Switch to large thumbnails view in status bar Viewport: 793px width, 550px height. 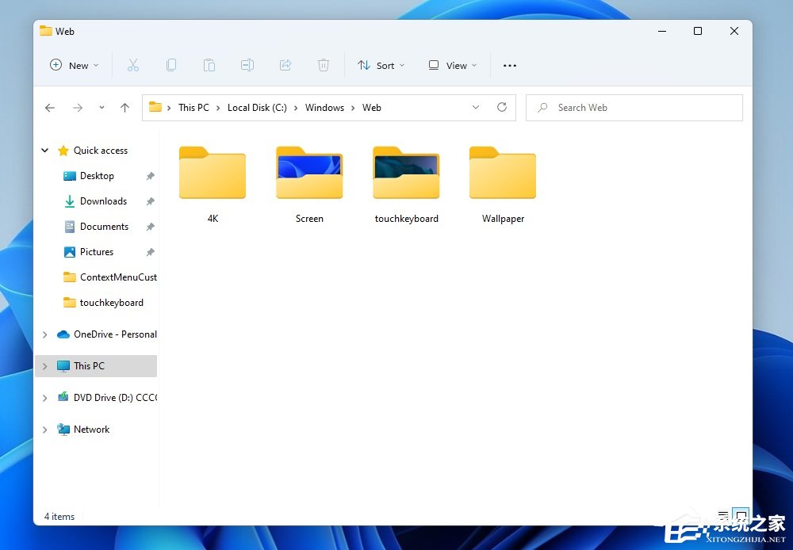click(x=740, y=516)
